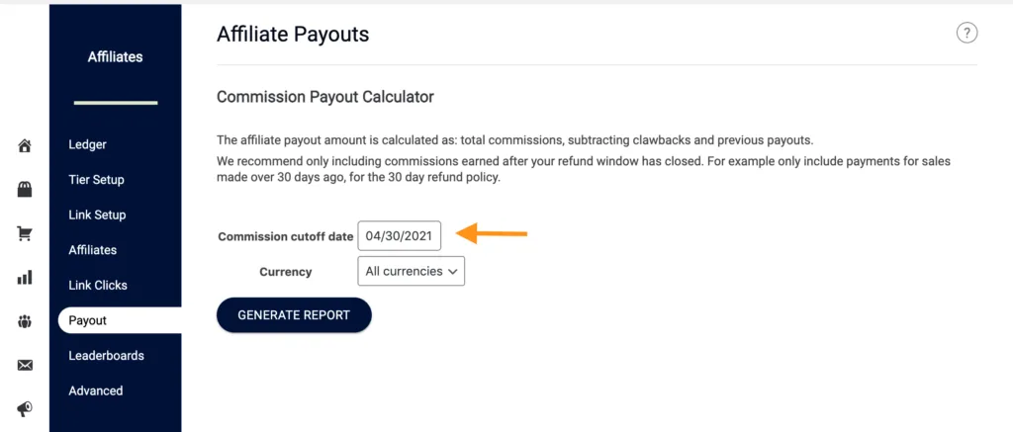
Task: Navigate to Tier Setup
Action: point(96,180)
